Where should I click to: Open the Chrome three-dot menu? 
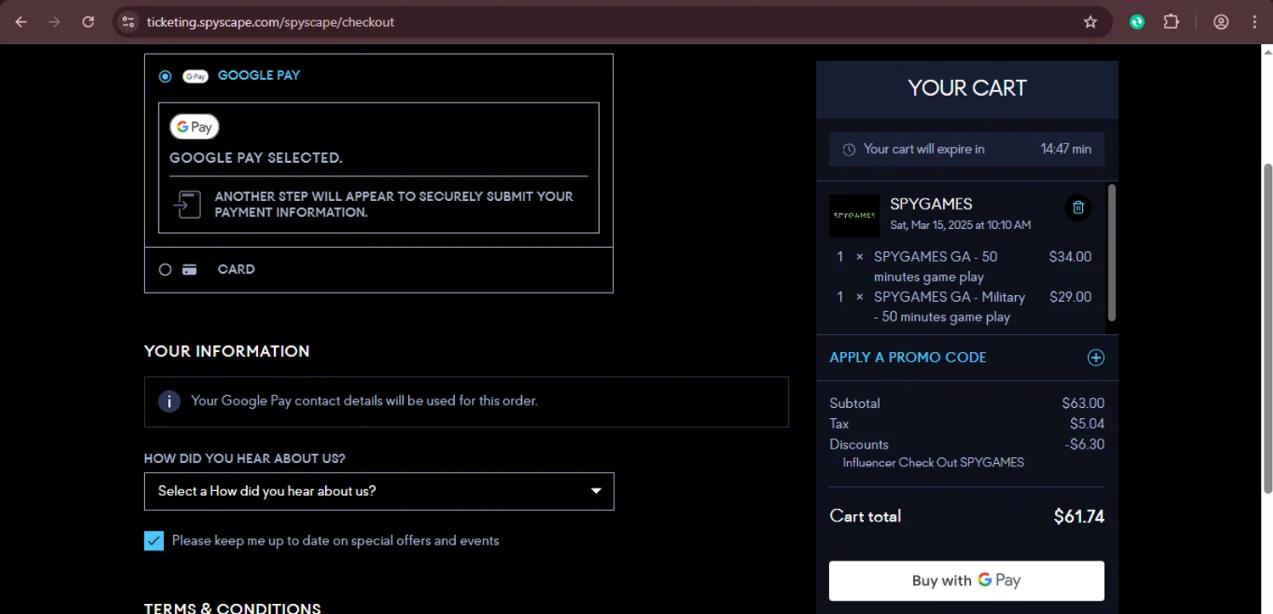pyautogui.click(x=1254, y=22)
